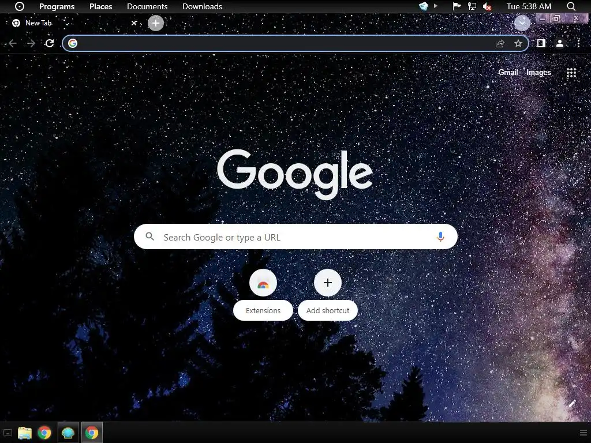This screenshot has width=591, height=443.
Task: Click the circular system logo in top panel
Action: (x=20, y=6)
